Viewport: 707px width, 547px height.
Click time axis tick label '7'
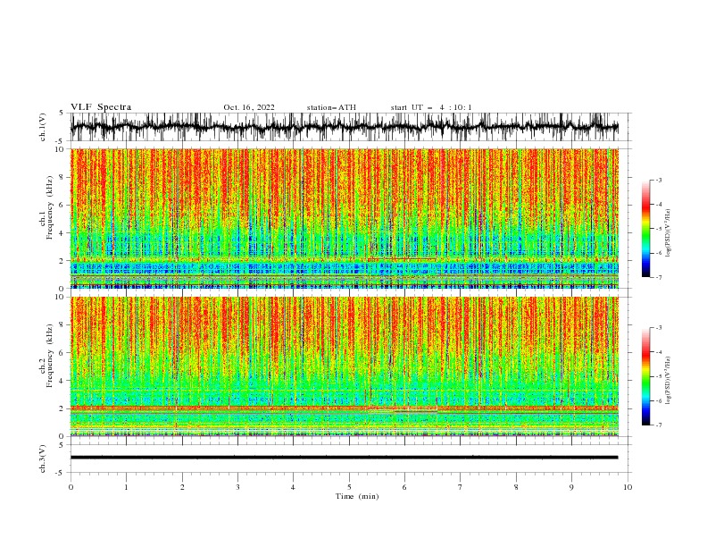coord(461,487)
